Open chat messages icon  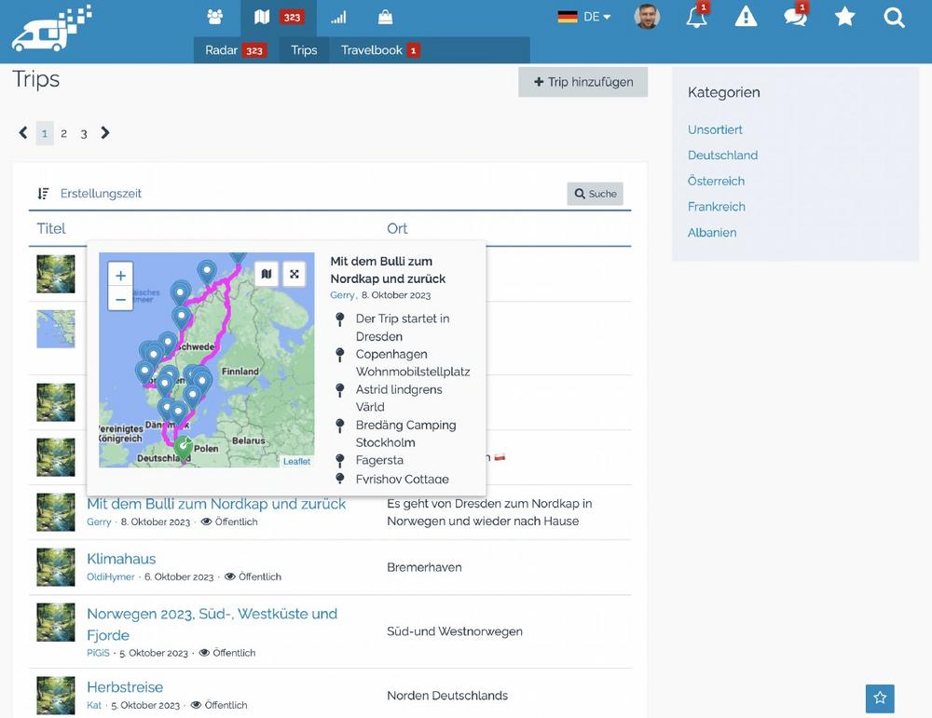[795, 17]
